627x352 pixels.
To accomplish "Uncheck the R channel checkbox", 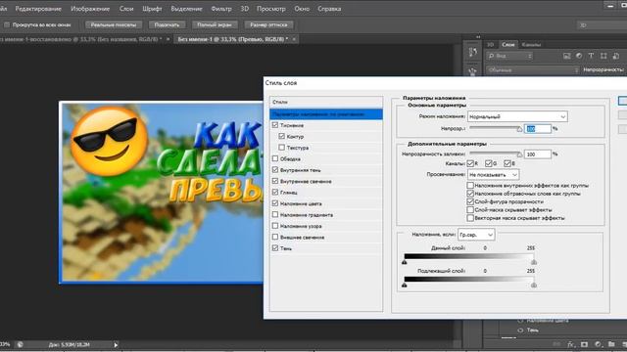I will click(470, 163).
